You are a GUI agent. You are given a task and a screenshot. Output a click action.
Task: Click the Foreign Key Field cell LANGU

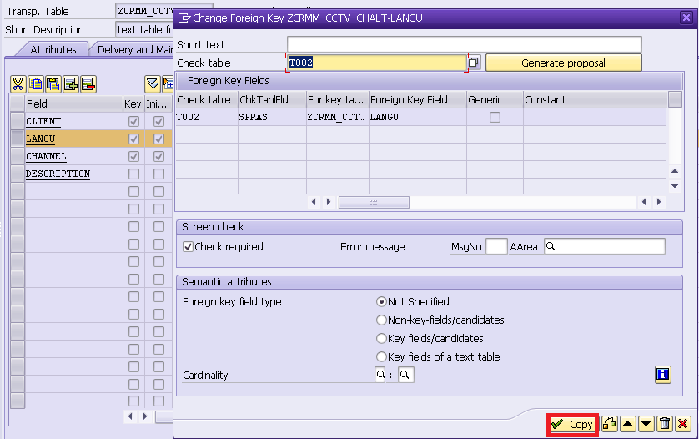(x=417, y=118)
